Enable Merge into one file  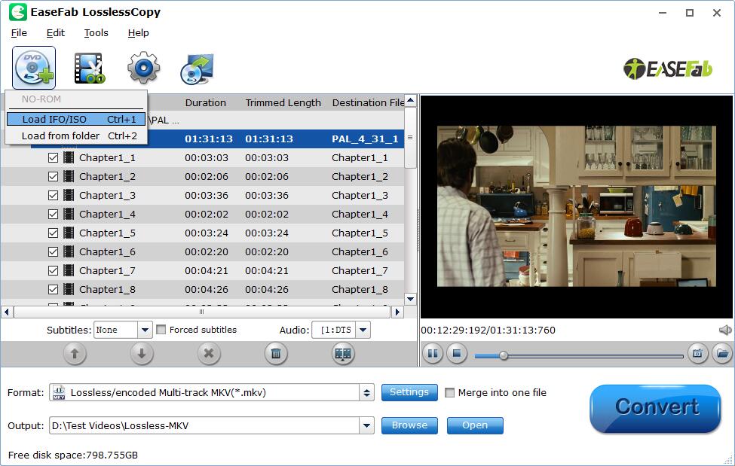tap(449, 392)
